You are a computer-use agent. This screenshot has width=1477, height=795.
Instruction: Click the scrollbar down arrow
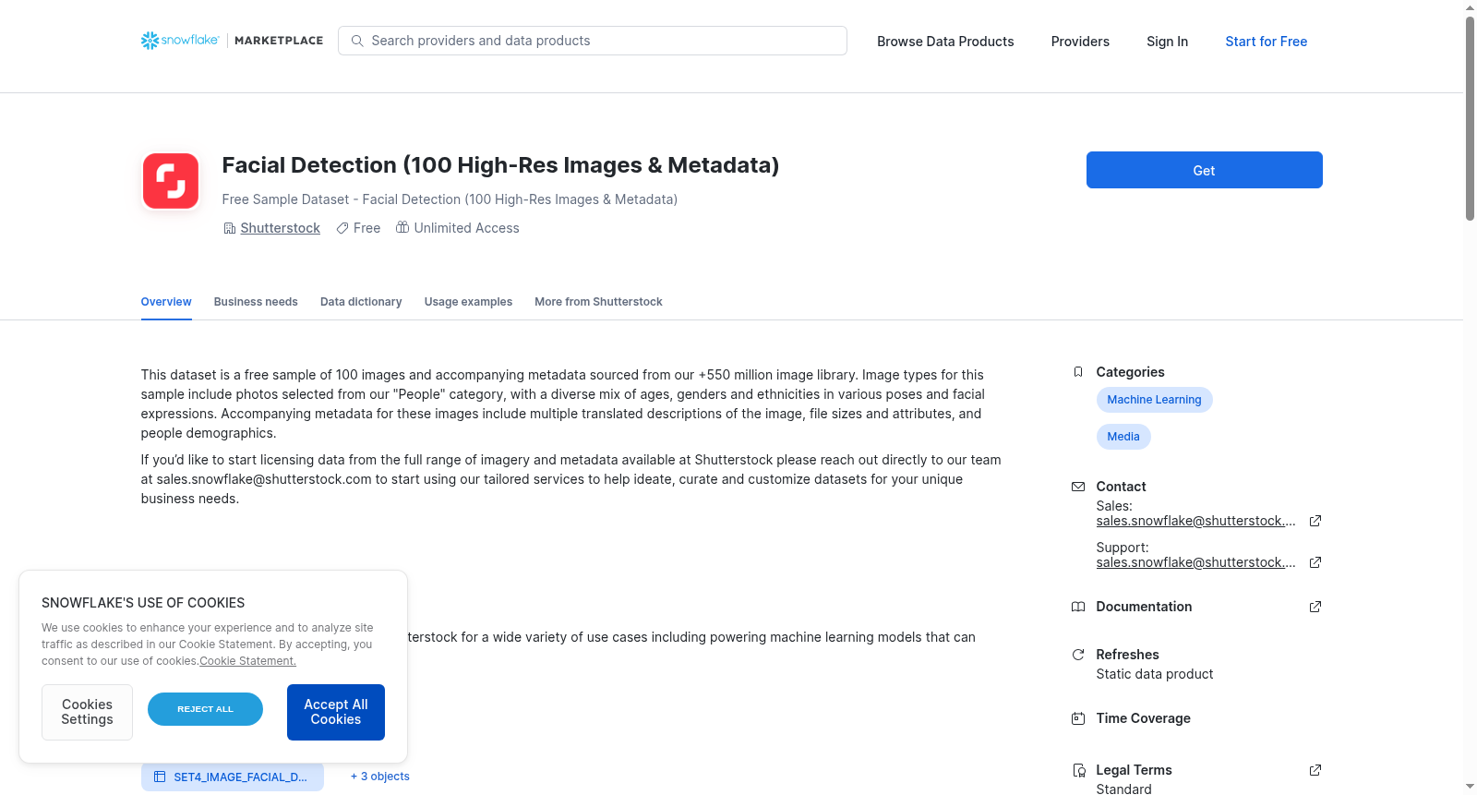pyautogui.click(x=1470, y=788)
